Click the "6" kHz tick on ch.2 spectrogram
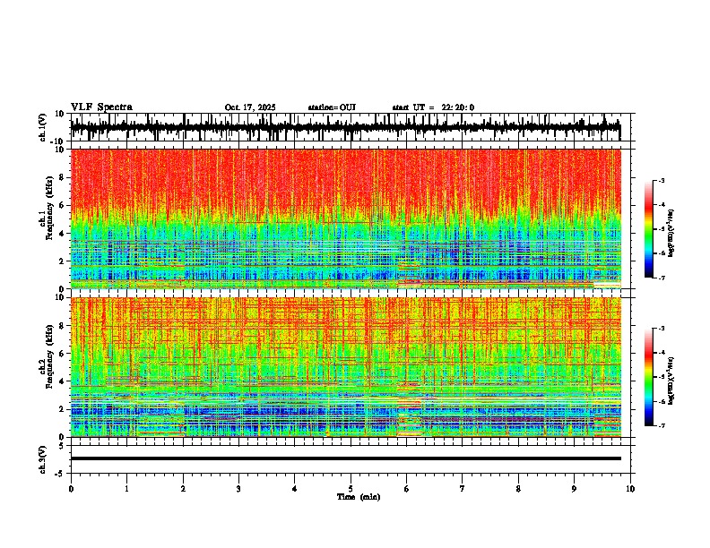Image resolution: width=710 pixels, height=548 pixels. click(63, 354)
